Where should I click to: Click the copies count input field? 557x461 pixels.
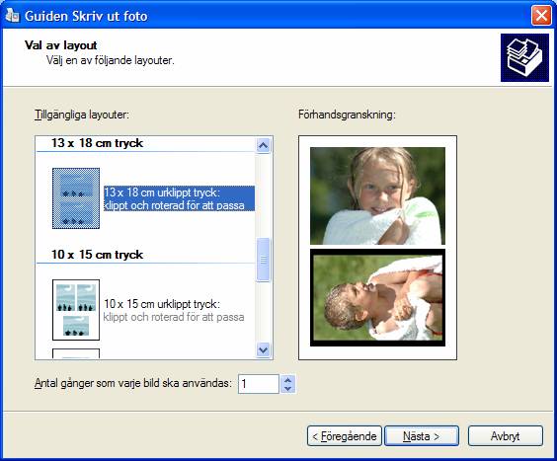pos(259,384)
